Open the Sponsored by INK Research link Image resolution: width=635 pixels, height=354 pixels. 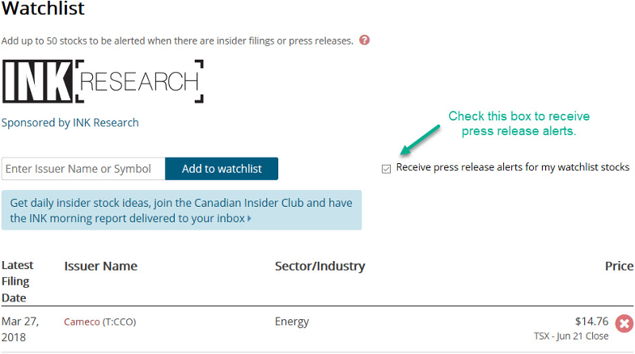[x=70, y=123]
